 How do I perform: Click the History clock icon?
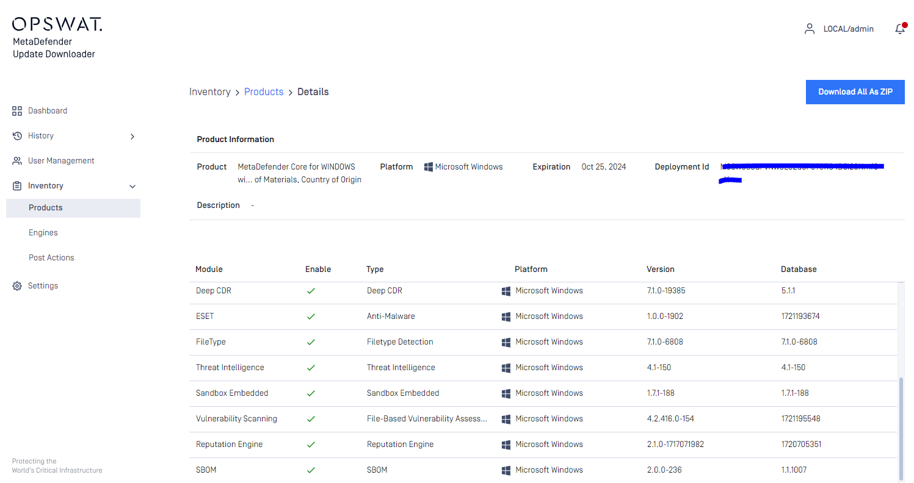pos(17,136)
